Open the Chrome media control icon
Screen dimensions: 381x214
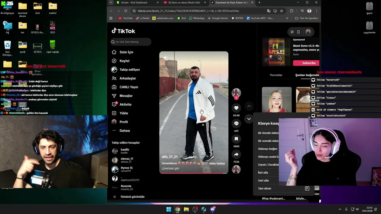pos(302,11)
